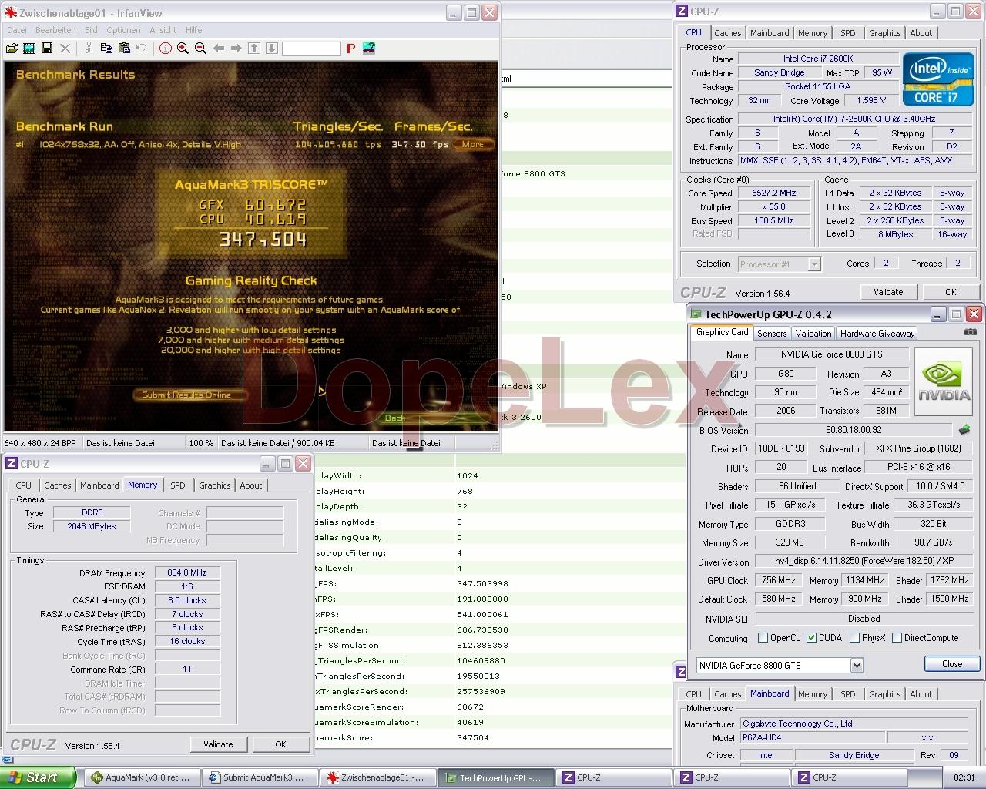Select About tab in bottom-right CPU-Z window
Image resolution: width=986 pixels, height=789 pixels.
coord(921,694)
